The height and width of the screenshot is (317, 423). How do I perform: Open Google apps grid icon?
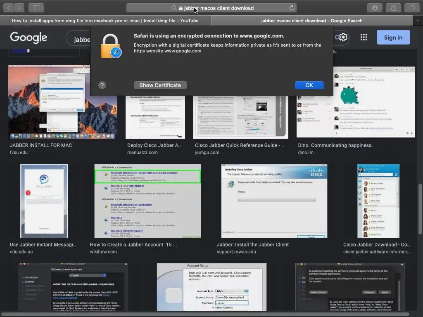pyautogui.click(x=364, y=37)
